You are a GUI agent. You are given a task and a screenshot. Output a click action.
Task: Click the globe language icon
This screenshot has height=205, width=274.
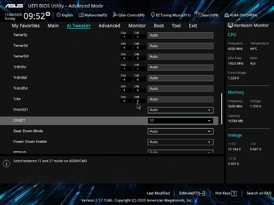59,15
